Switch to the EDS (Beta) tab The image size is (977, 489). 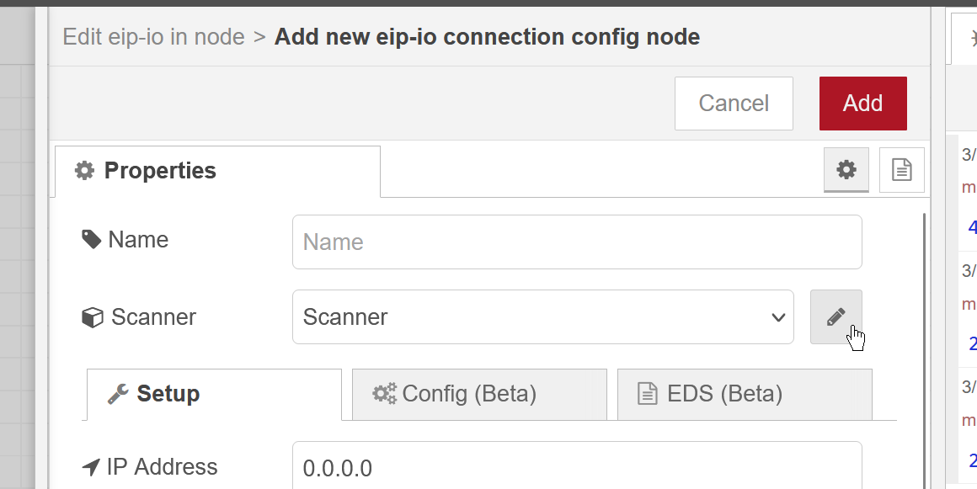[x=745, y=395]
